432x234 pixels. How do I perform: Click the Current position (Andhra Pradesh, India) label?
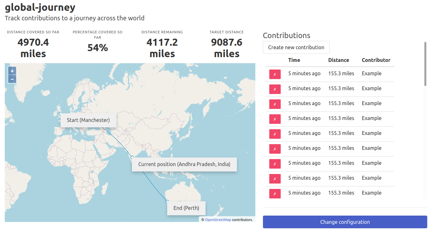pos(184,164)
